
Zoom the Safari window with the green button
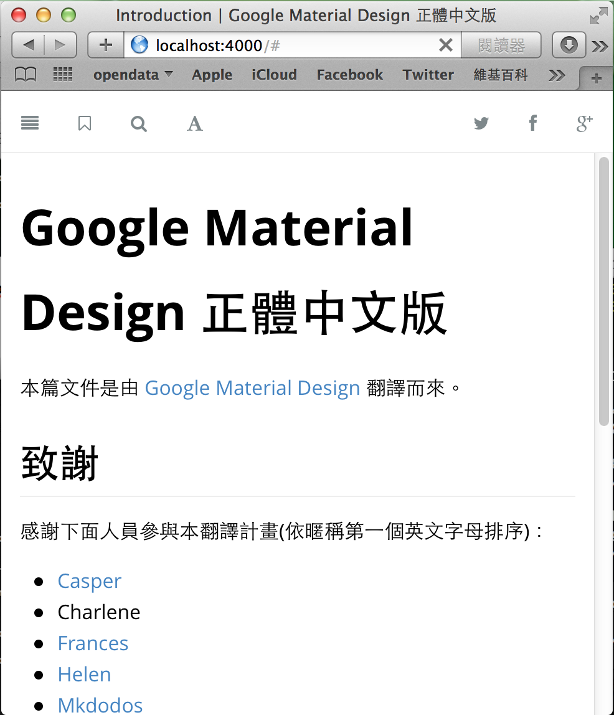pyautogui.click(x=68, y=15)
